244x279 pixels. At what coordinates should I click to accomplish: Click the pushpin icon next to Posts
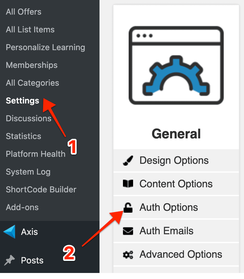[9, 260]
